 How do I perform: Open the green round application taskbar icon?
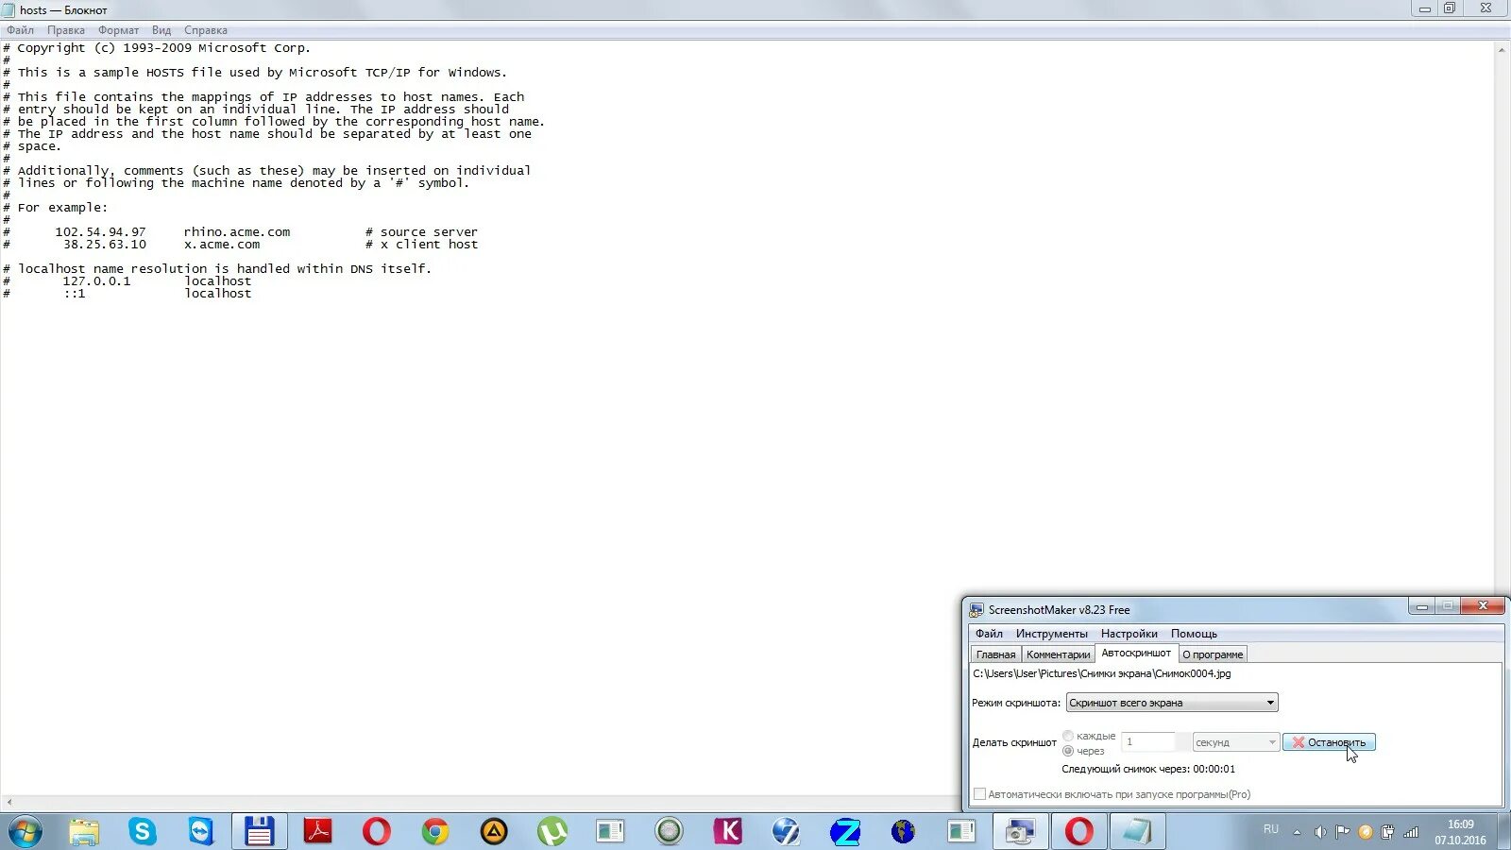coord(669,832)
